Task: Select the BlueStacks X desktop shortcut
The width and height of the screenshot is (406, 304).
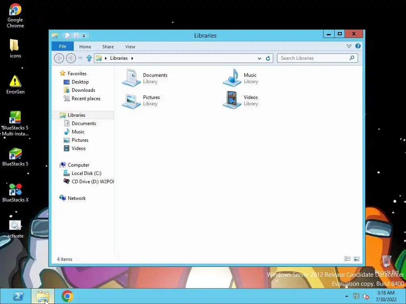Action: point(15,193)
